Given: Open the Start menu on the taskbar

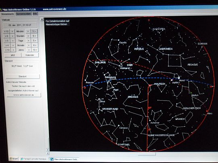Looking at the screenshot, I should point(14,159).
